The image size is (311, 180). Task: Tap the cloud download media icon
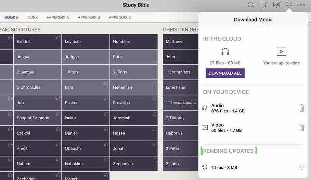point(289,5)
